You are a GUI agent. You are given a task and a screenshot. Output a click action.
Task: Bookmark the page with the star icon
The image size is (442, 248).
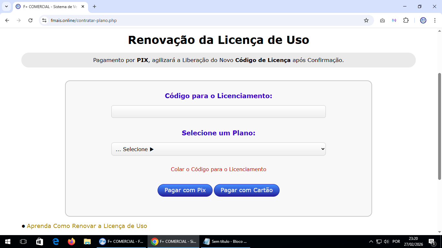tap(366, 20)
